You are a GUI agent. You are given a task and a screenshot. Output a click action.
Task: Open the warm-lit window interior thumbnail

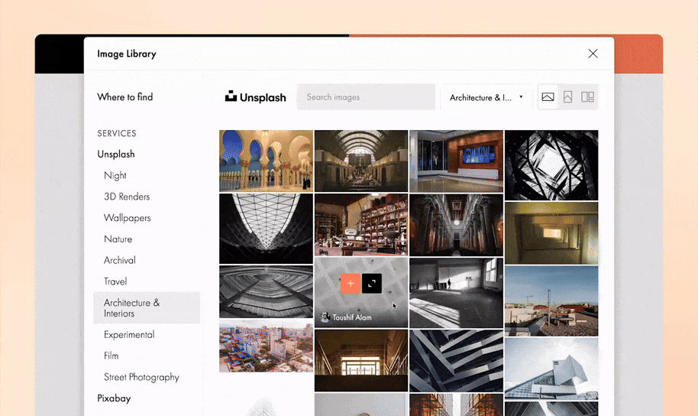[361, 360]
